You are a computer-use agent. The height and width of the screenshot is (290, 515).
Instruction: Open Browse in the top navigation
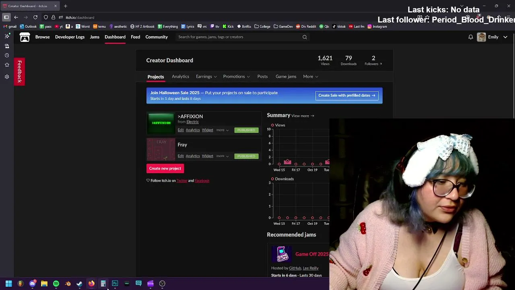point(42,37)
